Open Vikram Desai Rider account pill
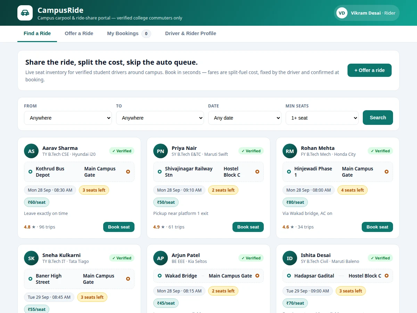The image size is (417, 313). click(367, 13)
